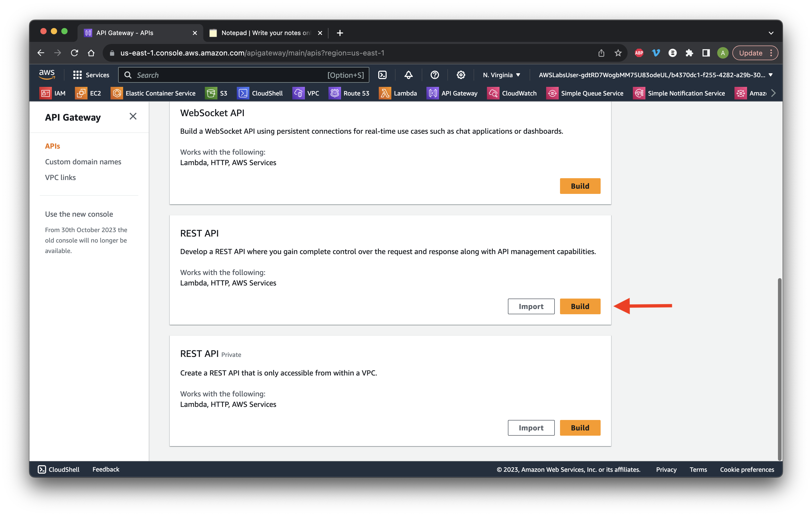Open the notifications bell

(x=408, y=75)
